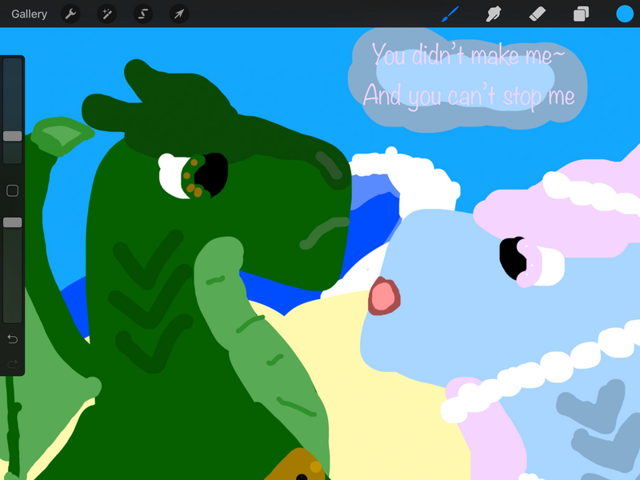Click the green dragon's eye on canvas
Image resolution: width=640 pixels, height=480 pixels.
pyautogui.click(x=200, y=175)
